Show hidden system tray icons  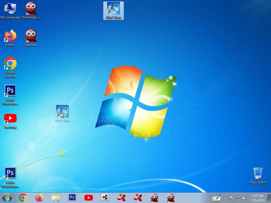tap(225, 198)
